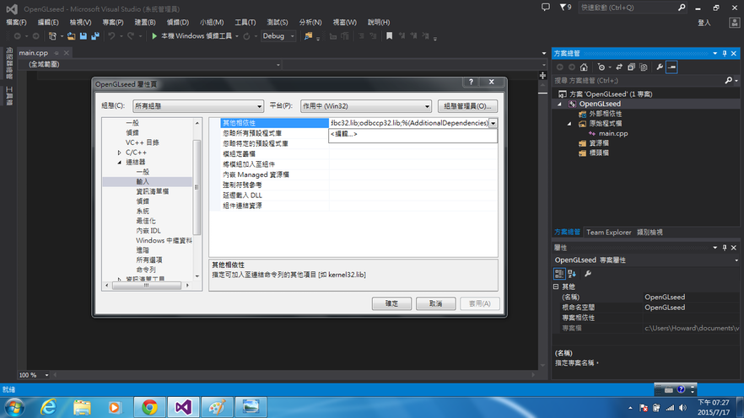Click Property Pages wrench in Properties panel

pos(588,273)
